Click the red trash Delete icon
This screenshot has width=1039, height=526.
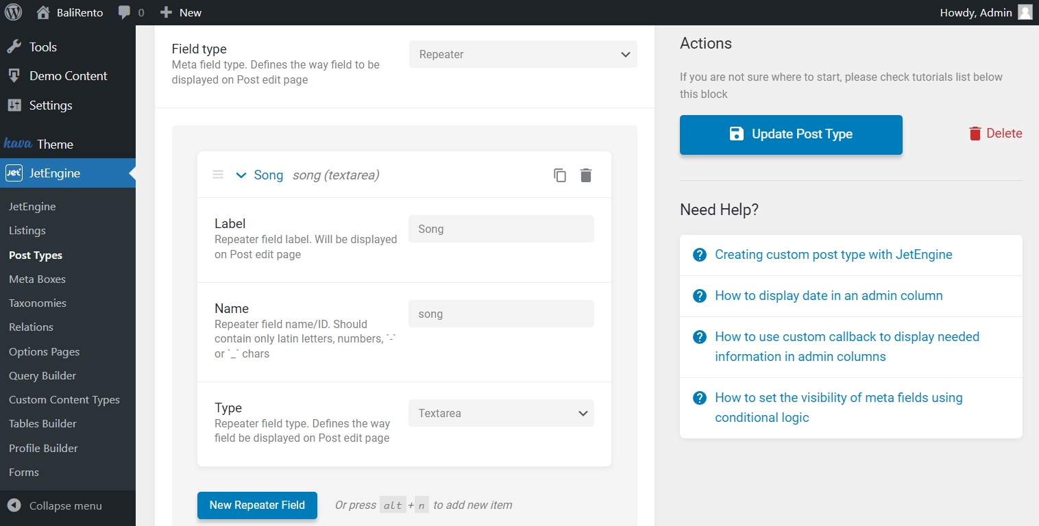[x=975, y=134]
